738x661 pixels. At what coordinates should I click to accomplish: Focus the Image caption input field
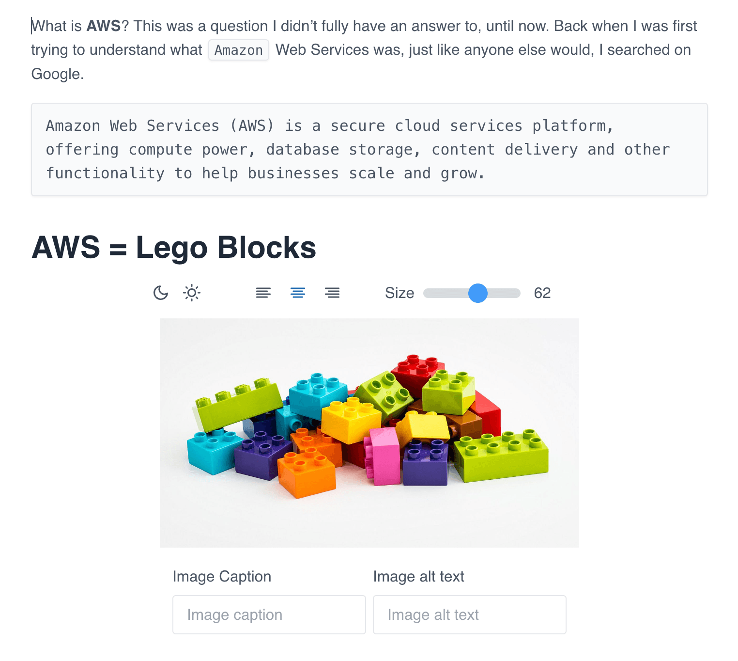269,614
